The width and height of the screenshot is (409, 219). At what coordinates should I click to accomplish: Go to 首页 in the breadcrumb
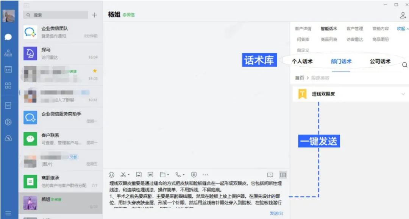coord(299,78)
